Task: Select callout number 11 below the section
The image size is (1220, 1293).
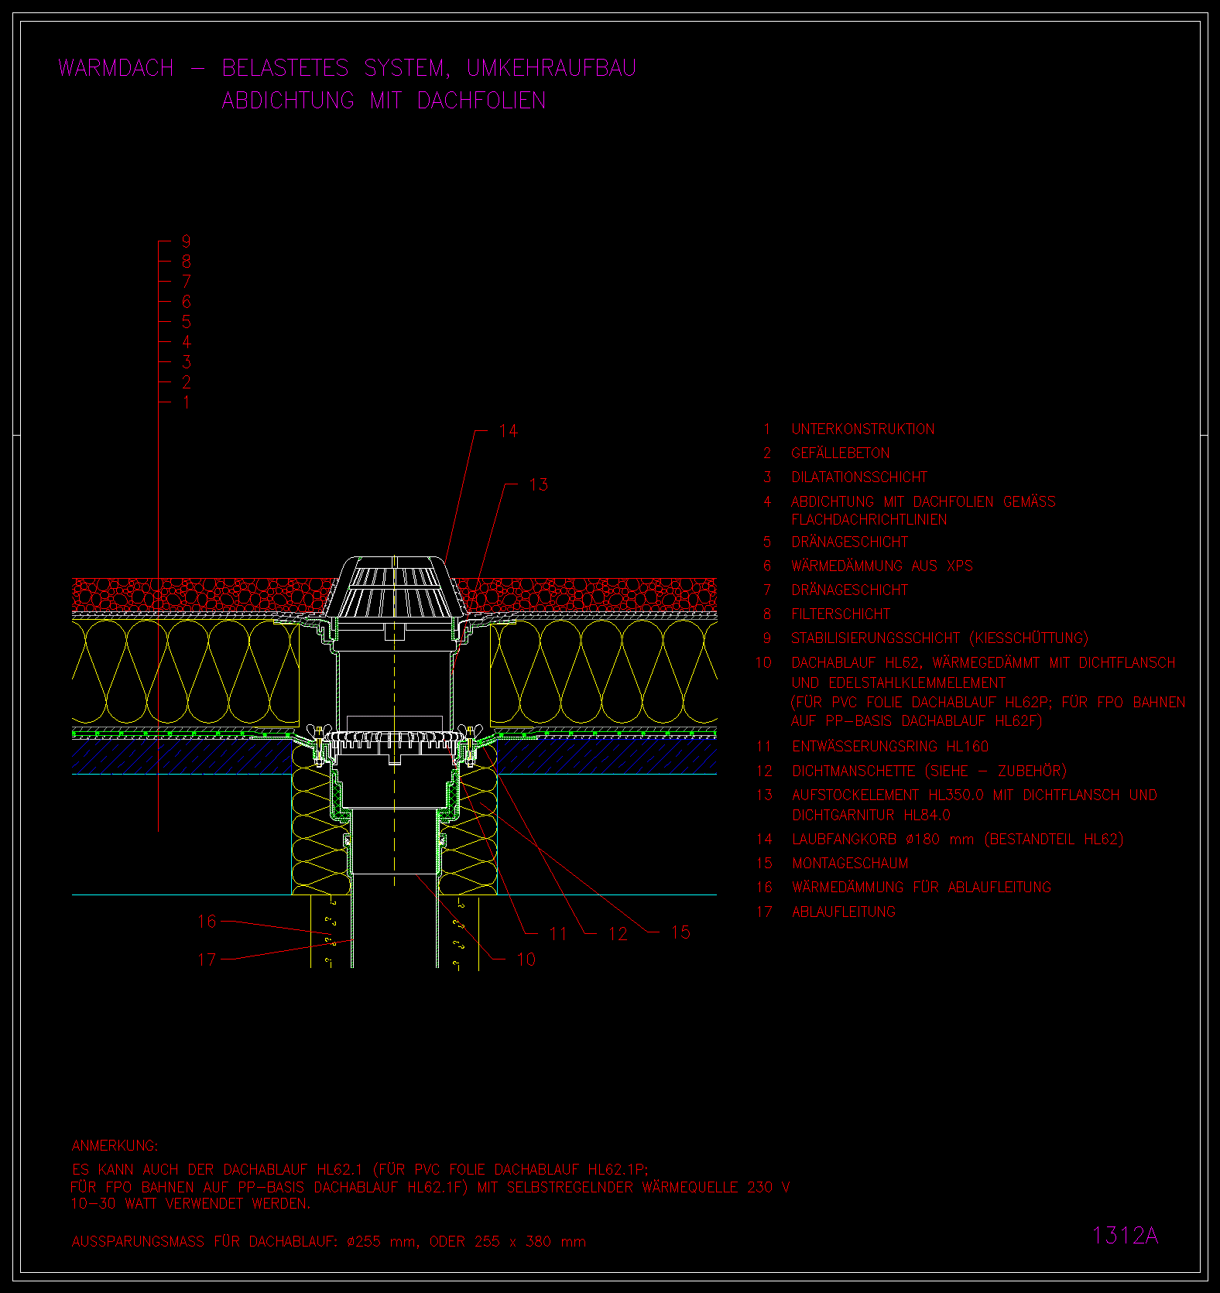Action: pyautogui.click(x=558, y=934)
